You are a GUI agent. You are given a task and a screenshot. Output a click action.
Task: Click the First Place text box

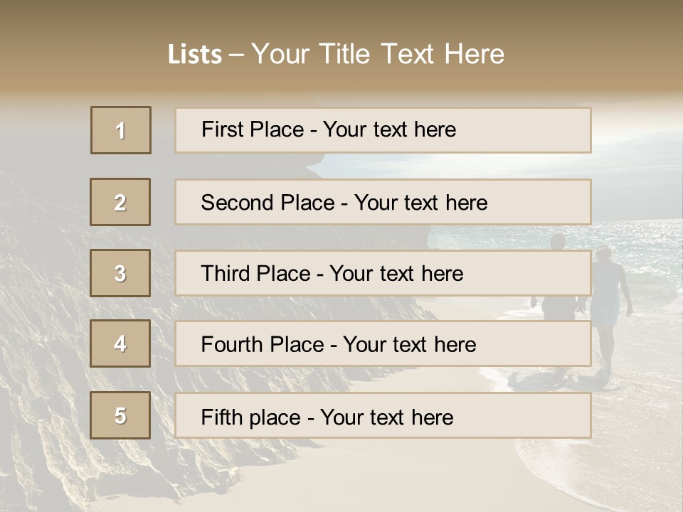(x=383, y=130)
